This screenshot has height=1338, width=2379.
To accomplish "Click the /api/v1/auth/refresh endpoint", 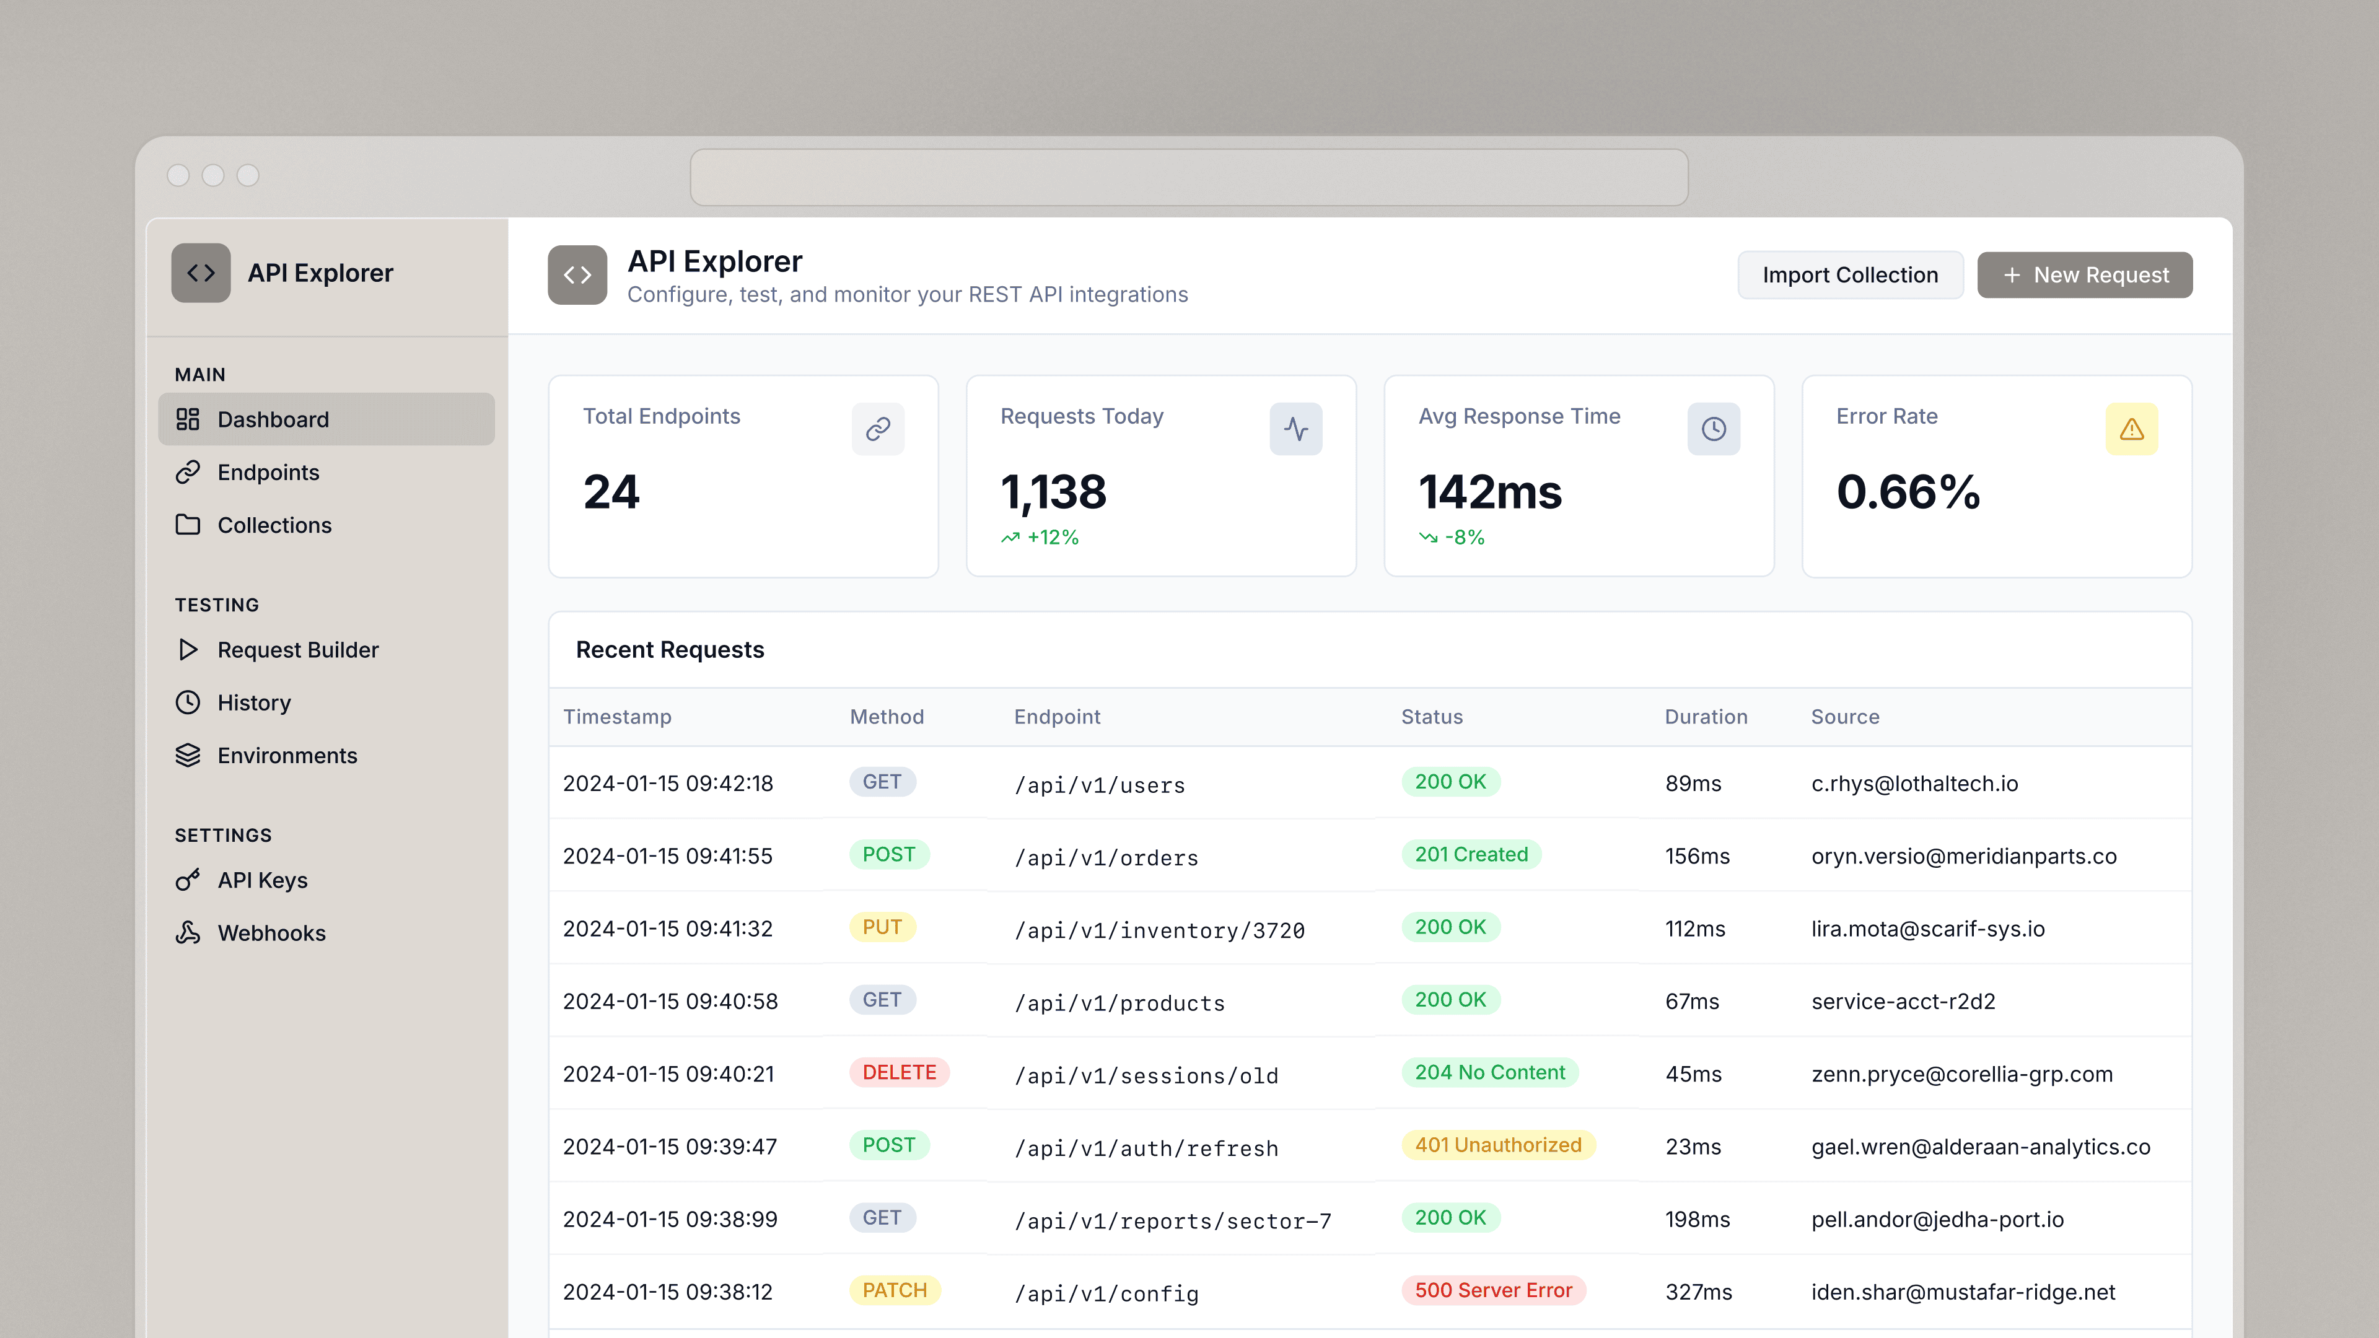I will click(1146, 1148).
